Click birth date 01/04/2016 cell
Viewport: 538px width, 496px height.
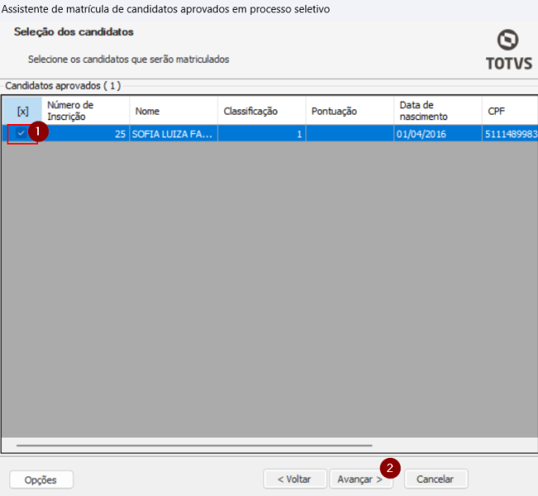[x=437, y=133]
